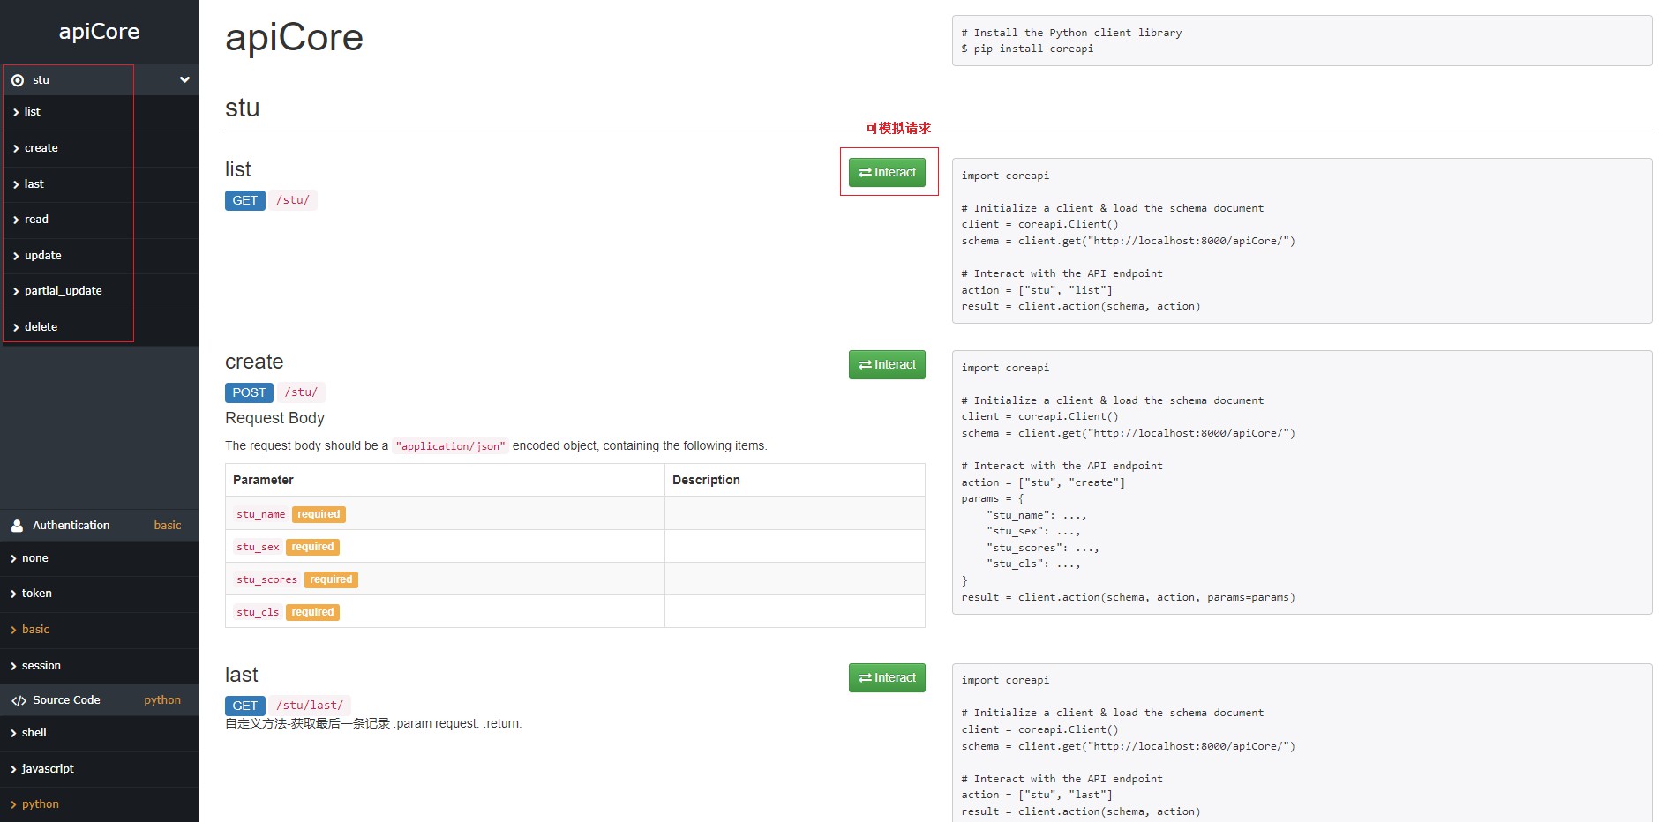Click the apiCore sidebar title
Viewport: 1666px width, 822px height.
pos(99,32)
